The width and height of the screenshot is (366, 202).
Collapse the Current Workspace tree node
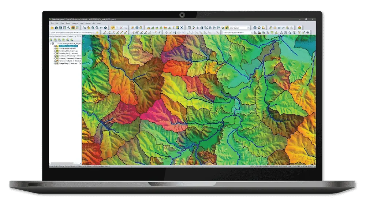tap(50, 44)
